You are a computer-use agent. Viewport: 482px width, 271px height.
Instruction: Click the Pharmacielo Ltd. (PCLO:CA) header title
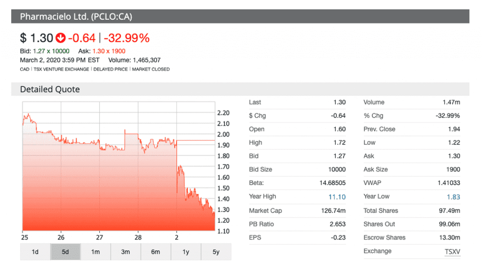coord(76,17)
